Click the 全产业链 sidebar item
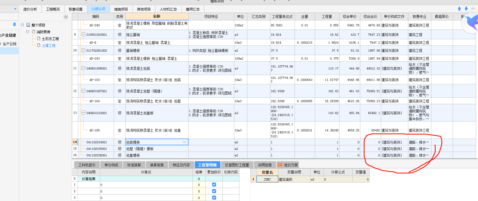Image resolution: width=478 pixels, height=201 pixels. click(x=9, y=44)
